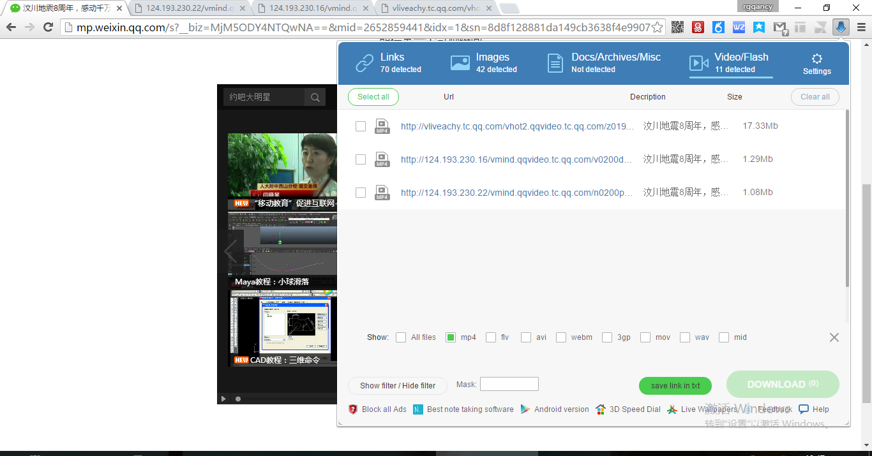The height and width of the screenshot is (456, 872).
Task: Check the 1.08Mb video row checkbox
Action: click(x=361, y=193)
